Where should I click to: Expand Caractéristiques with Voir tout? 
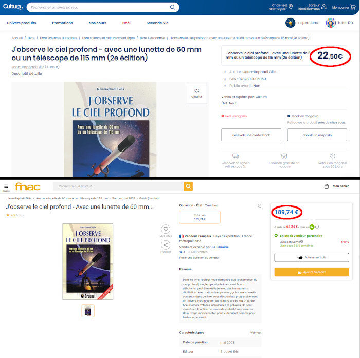tap(256, 332)
